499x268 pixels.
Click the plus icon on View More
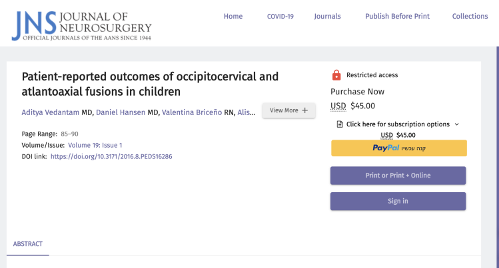[x=305, y=110]
